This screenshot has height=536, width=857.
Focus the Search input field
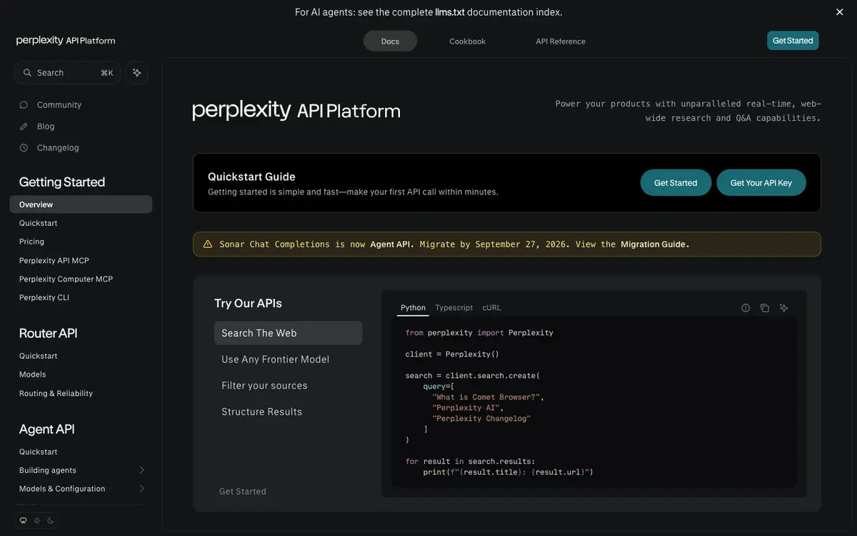(x=67, y=73)
